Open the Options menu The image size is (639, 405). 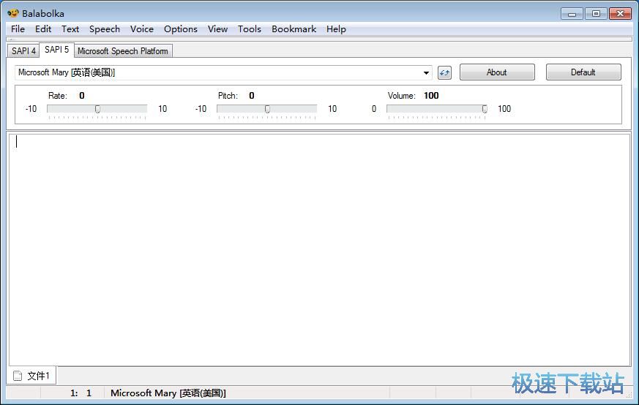click(181, 29)
